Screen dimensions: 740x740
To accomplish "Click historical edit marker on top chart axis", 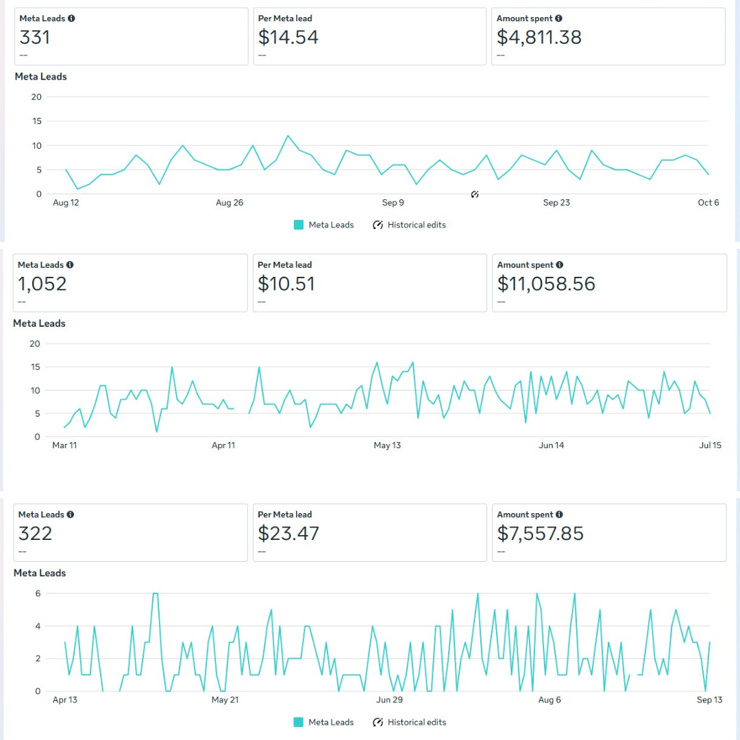I will point(475,195).
